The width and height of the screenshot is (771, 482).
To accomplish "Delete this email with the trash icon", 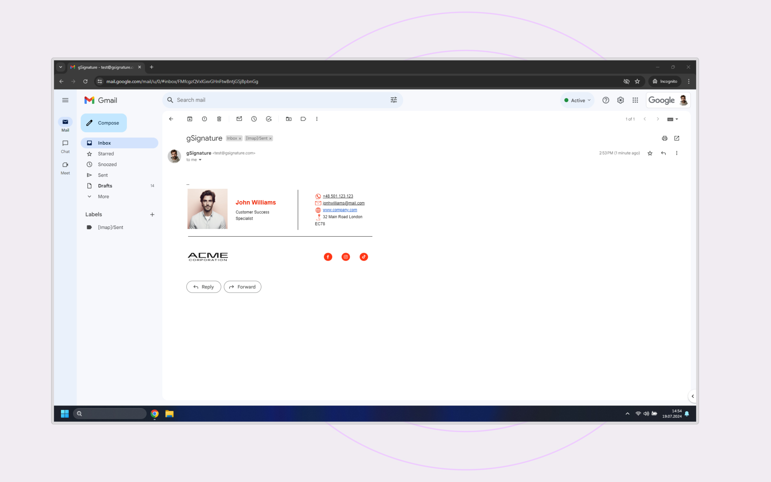I will click(x=219, y=119).
